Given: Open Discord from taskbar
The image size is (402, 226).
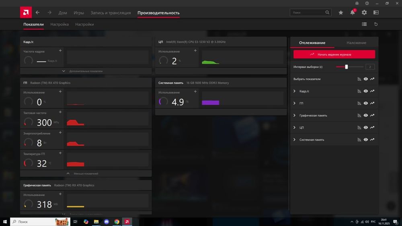Looking at the screenshot, I should tap(107, 222).
